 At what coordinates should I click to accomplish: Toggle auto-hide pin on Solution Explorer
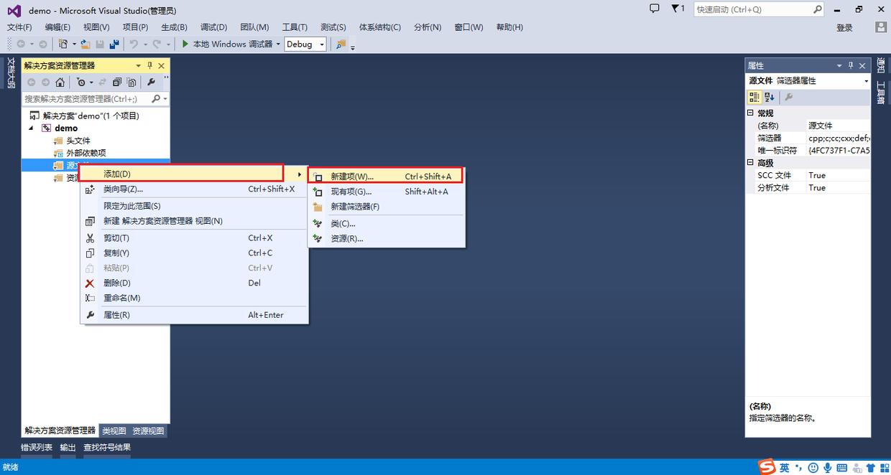coord(148,65)
